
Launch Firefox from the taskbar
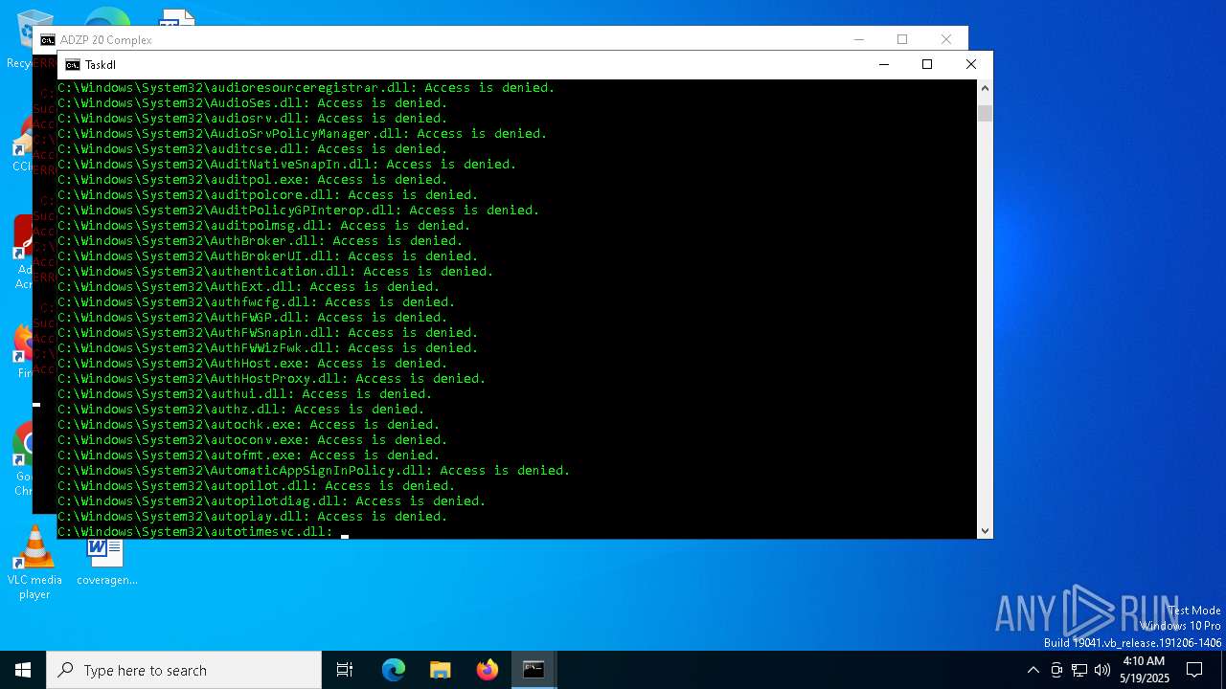[487, 670]
